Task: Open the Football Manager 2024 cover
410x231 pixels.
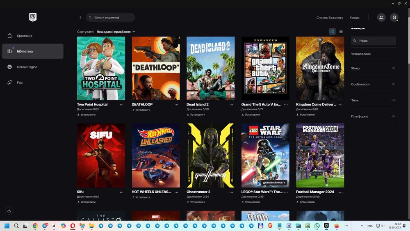Action: (320, 156)
